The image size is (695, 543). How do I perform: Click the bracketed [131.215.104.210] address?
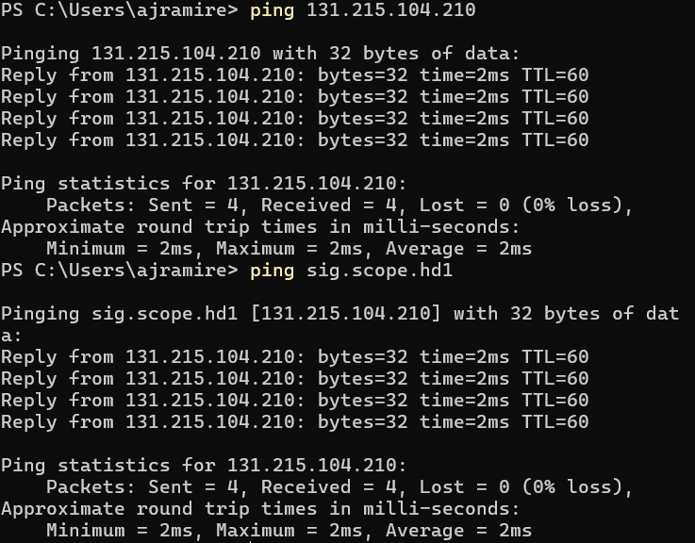[346, 314]
